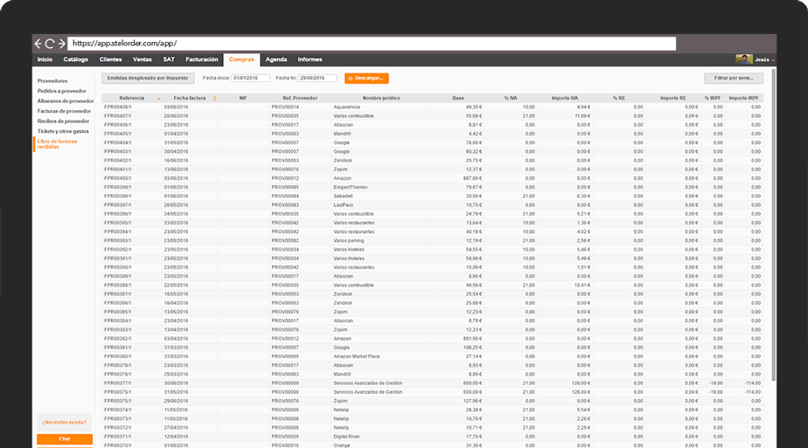
Task: Click the Digital River supplier name
Action: pyautogui.click(x=347, y=437)
